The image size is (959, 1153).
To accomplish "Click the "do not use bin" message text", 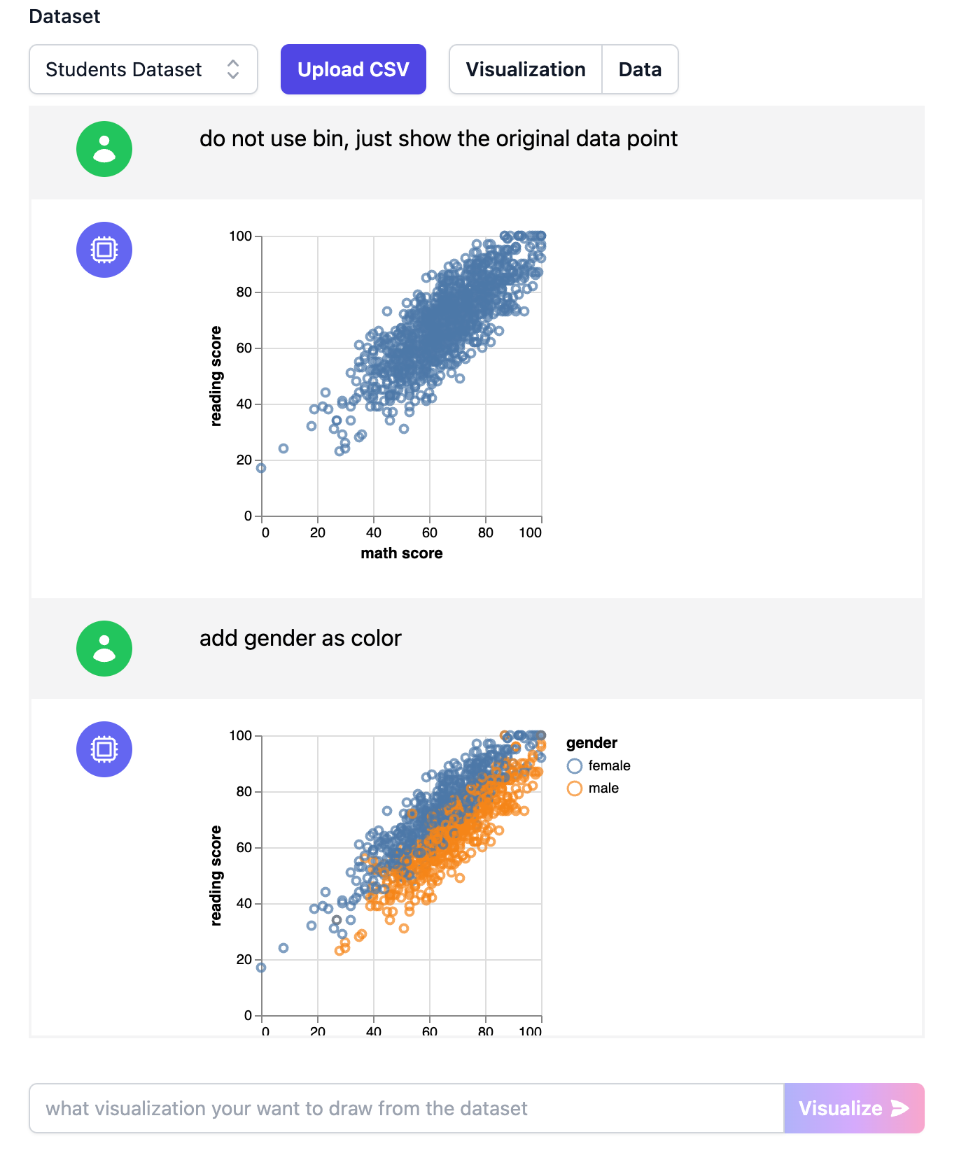I will pyautogui.click(x=438, y=139).
